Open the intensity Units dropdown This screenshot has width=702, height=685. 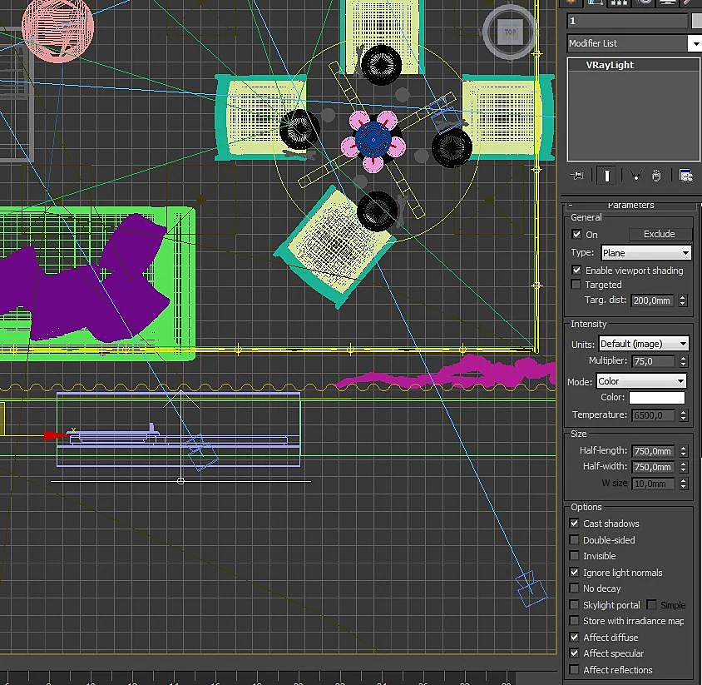point(643,344)
